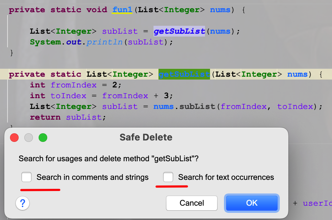Click the System class reference in code
332x220 pixels.
[45, 42]
